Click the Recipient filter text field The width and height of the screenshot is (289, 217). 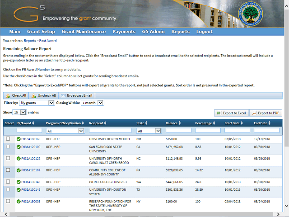click(x=111, y=131)
